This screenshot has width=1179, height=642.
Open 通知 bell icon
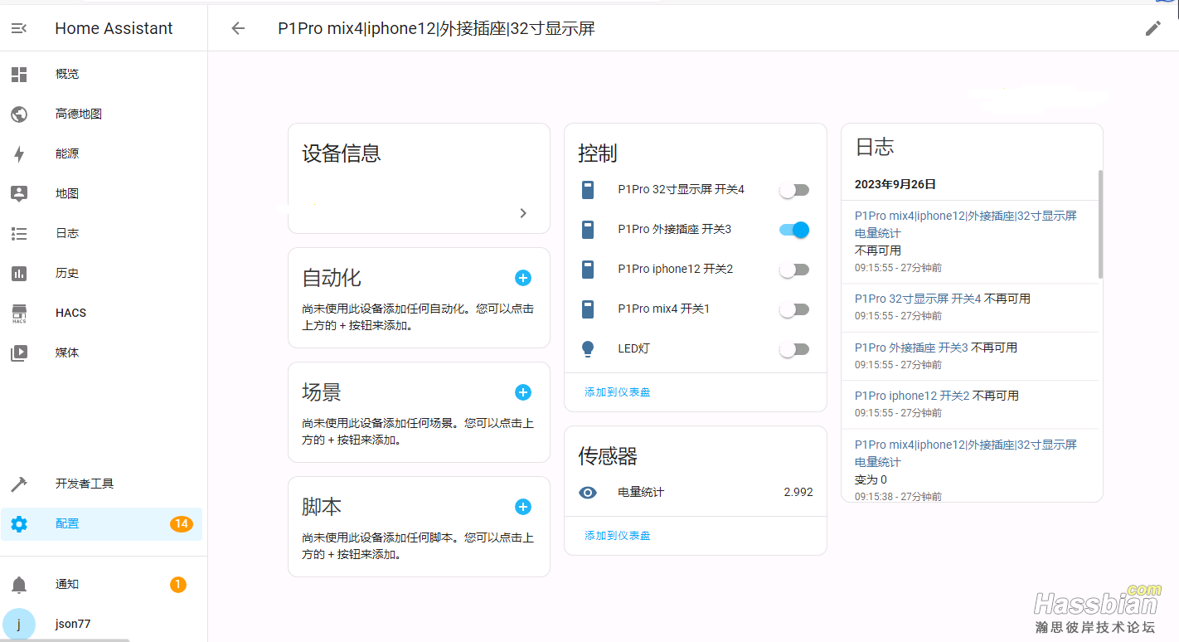pos(19,585)
